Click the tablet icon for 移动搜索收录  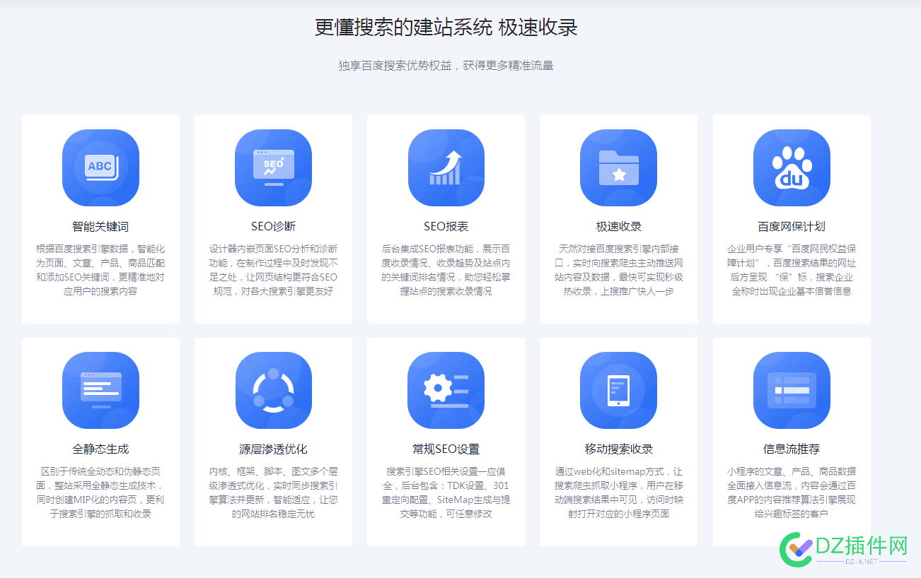(618, 390)
